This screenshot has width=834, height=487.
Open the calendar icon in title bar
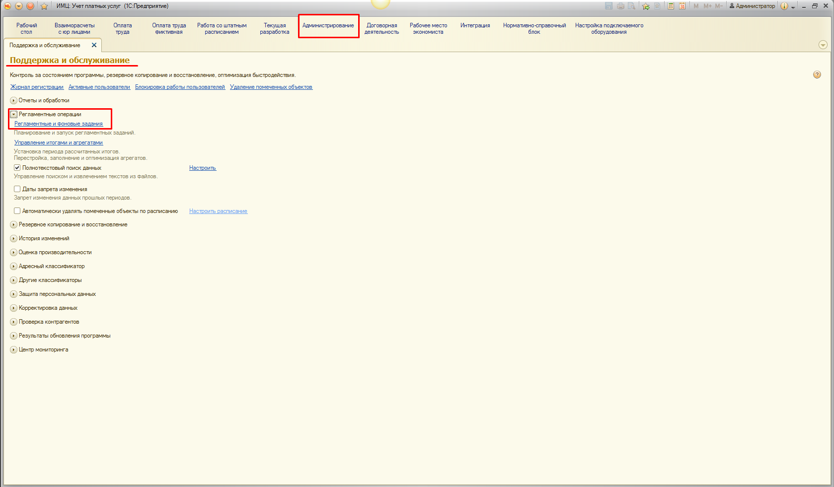682,6
